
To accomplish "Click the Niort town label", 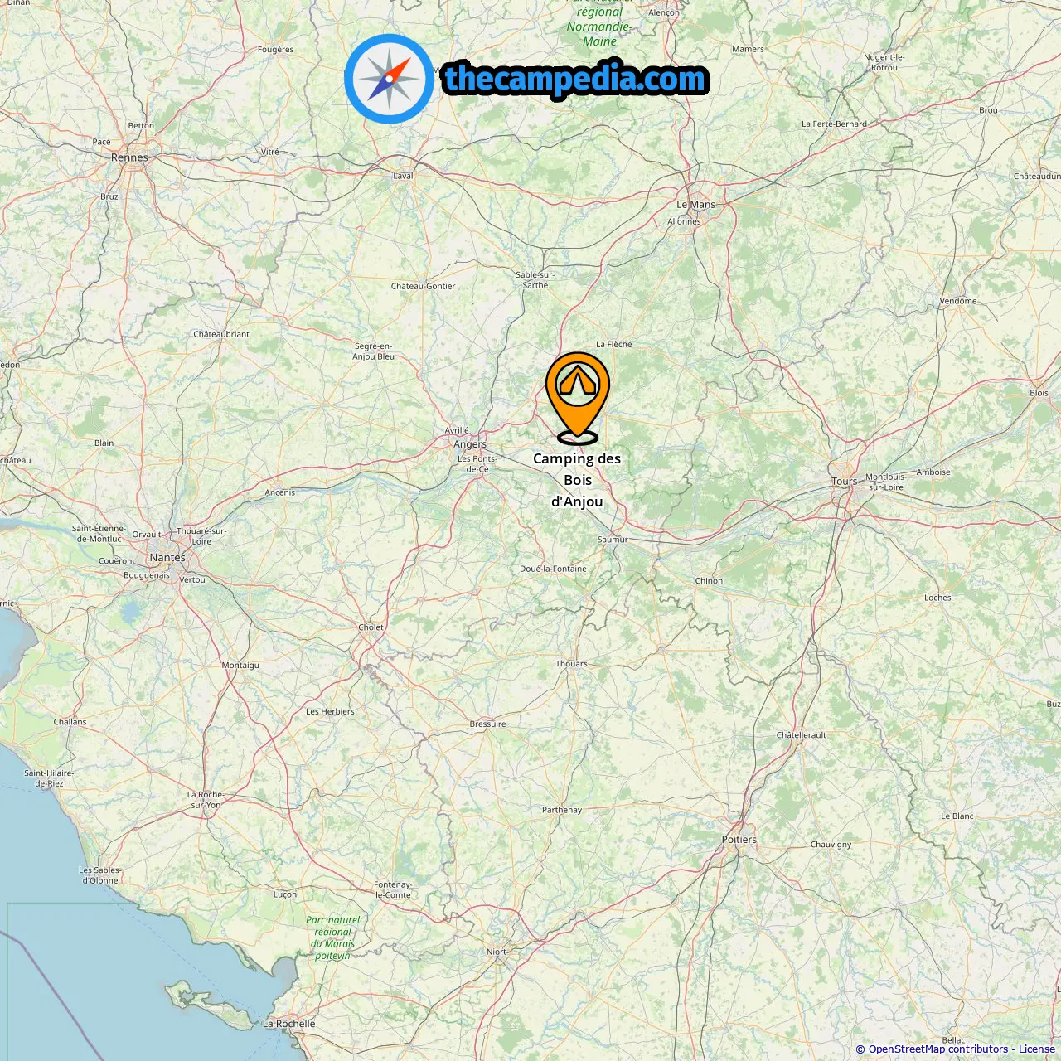I will [x=497, y=952].
